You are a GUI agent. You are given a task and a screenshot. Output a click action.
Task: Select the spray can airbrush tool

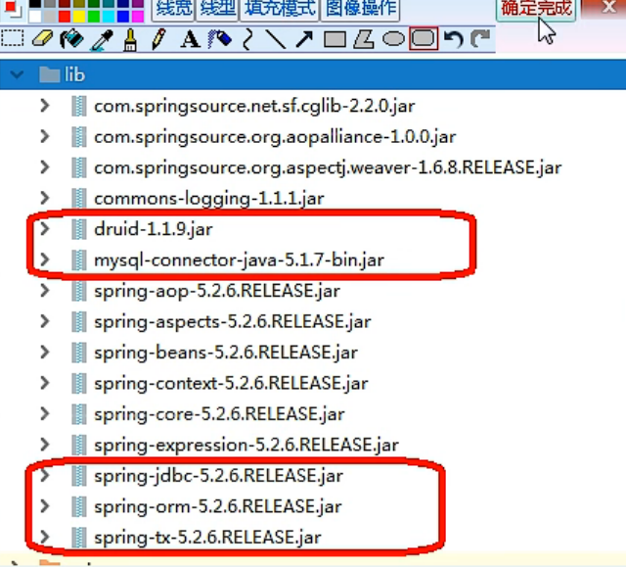point(219,39)
